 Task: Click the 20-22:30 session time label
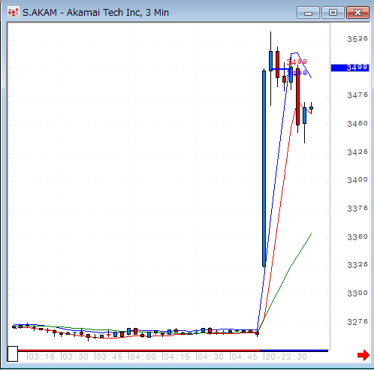[286, 356]
